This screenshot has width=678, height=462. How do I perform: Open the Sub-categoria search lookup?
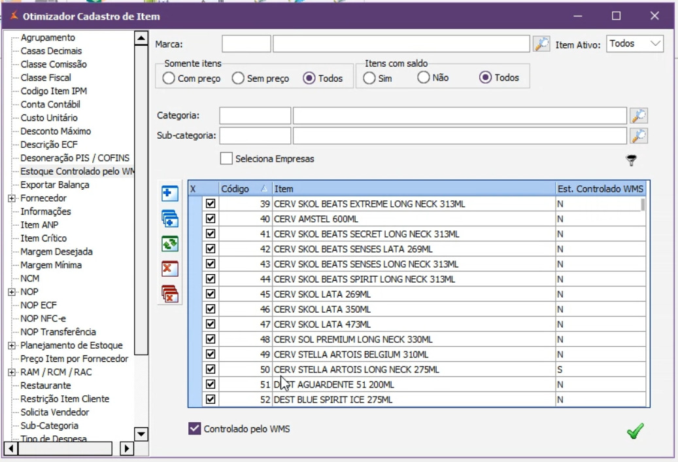click(638, 135)
